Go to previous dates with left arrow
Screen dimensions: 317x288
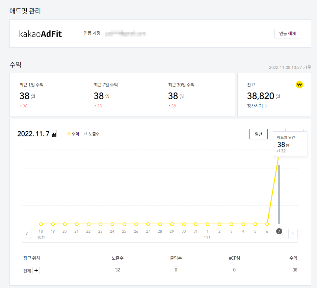pos(27,234)
